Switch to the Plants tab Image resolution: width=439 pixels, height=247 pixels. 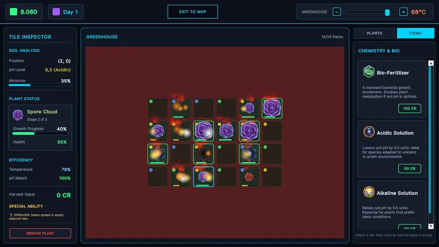374,33
